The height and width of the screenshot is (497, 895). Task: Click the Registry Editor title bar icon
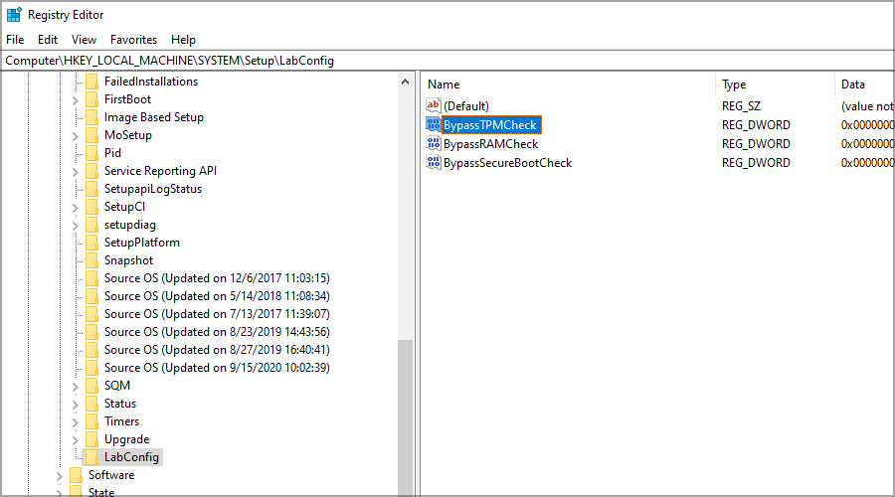(x=13, y=15)
